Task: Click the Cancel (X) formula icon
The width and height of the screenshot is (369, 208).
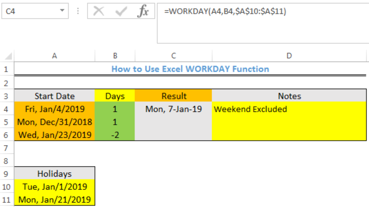Action: (99, 11)
